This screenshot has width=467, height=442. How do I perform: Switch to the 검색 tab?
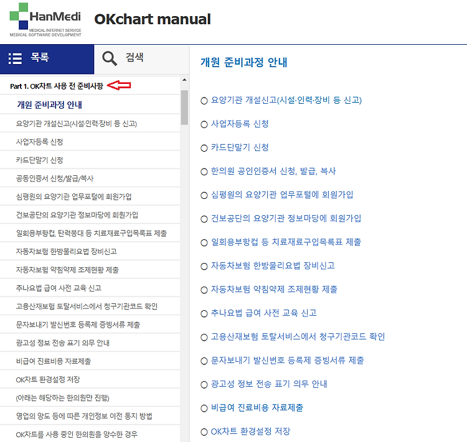coord(141,59)
